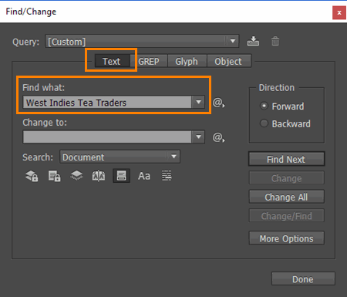
Task: Toggle Case Sensitive Aa icon
Action: [144, 176]
